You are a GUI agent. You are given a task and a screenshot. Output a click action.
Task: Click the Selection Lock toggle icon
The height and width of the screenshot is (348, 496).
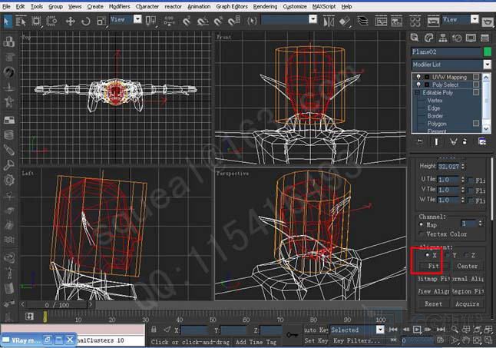click(x=154, y=330)
